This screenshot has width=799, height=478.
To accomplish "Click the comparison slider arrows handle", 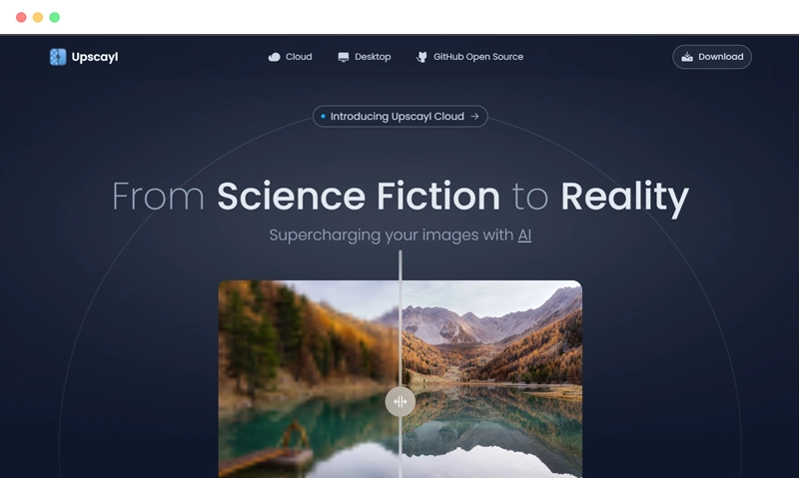I will pyautogui.click(x=400, y=401).
